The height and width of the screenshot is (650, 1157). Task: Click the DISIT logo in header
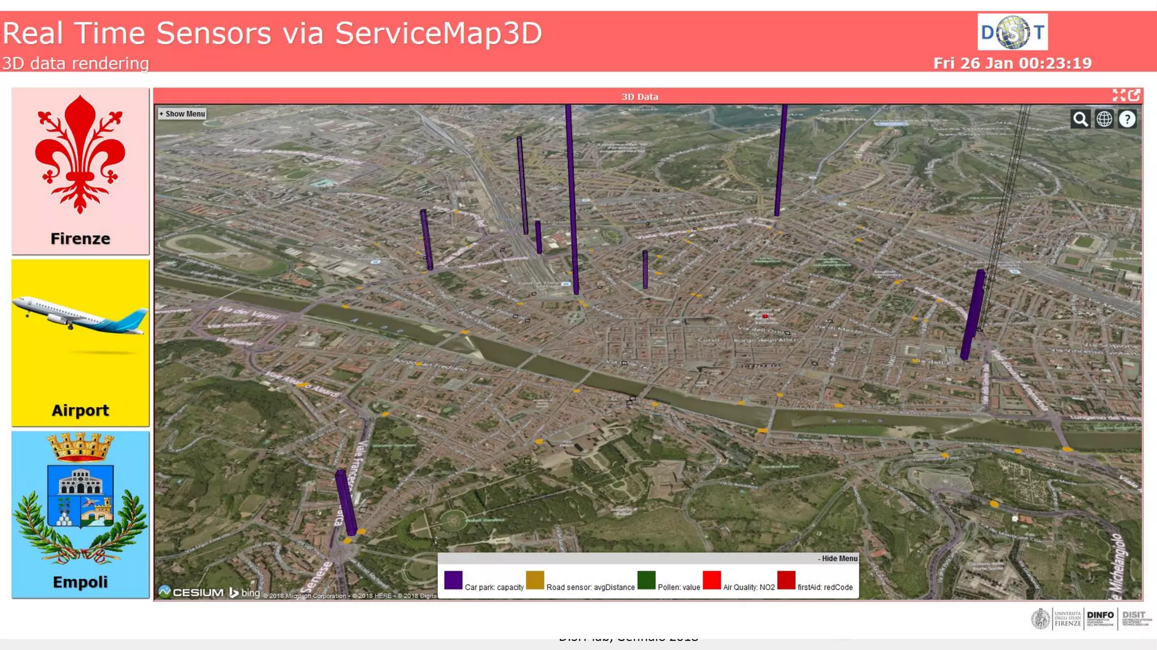point(1012,33)
